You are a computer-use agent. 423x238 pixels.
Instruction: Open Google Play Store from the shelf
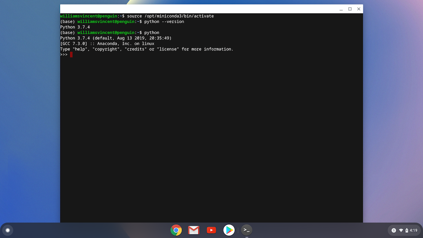pos(229,230)
